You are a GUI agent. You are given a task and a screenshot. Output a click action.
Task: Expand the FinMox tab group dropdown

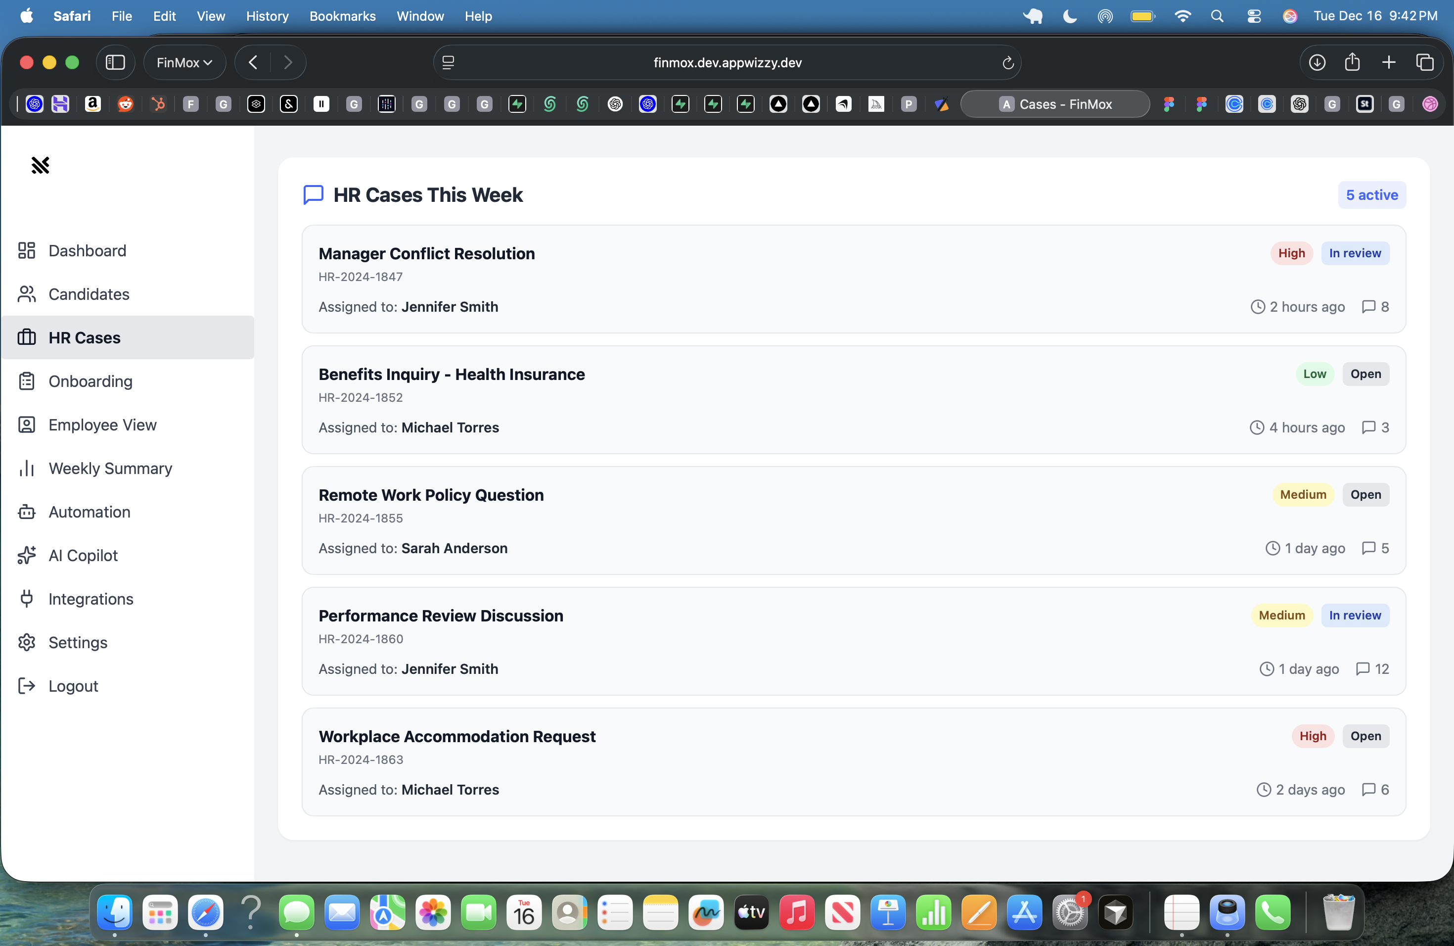184,62
